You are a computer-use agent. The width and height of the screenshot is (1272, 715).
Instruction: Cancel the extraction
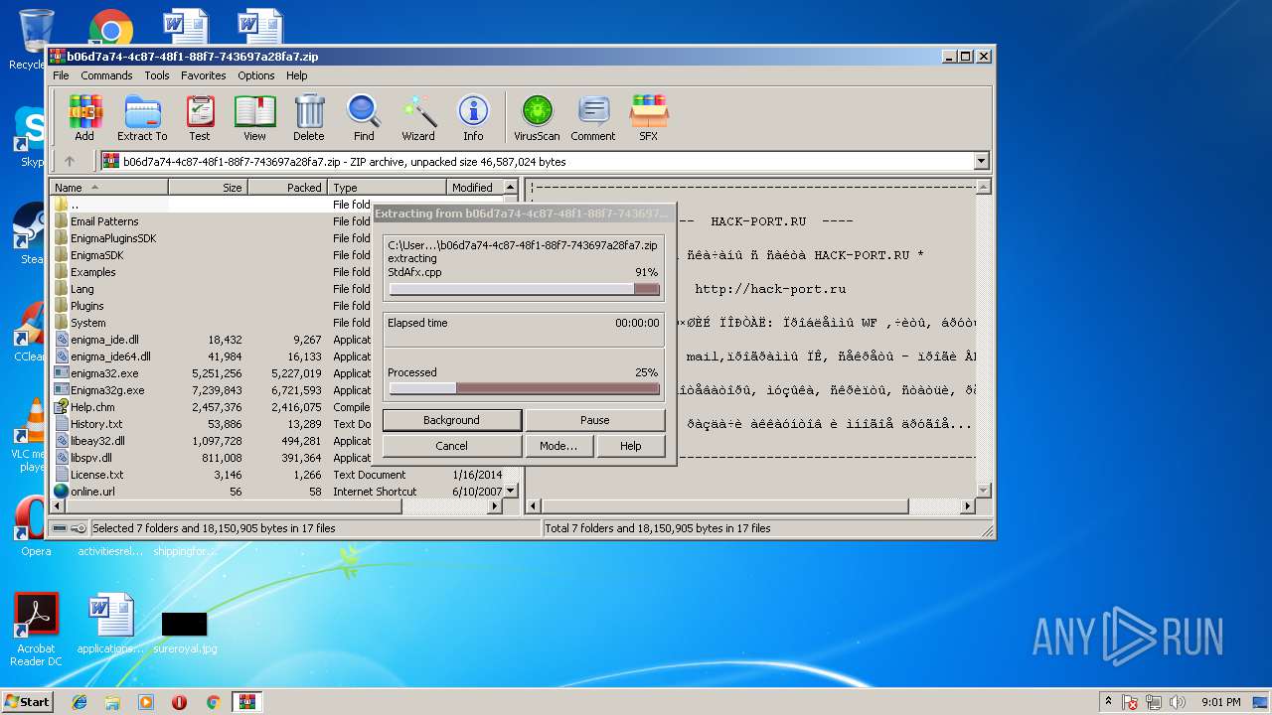[451, 446]
